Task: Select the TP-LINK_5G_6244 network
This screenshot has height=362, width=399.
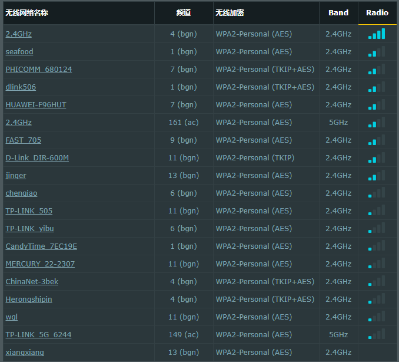Action: (38, 335)
